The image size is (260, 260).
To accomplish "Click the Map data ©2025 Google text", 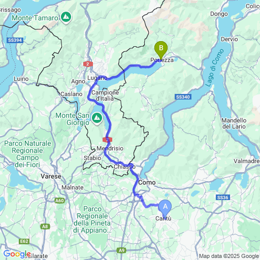I will click(229, 256).
